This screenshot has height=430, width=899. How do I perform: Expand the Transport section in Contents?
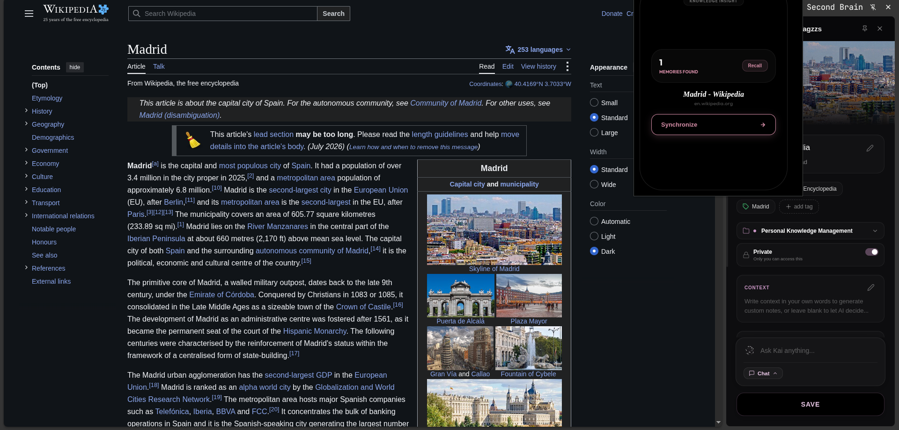[26, 202]
